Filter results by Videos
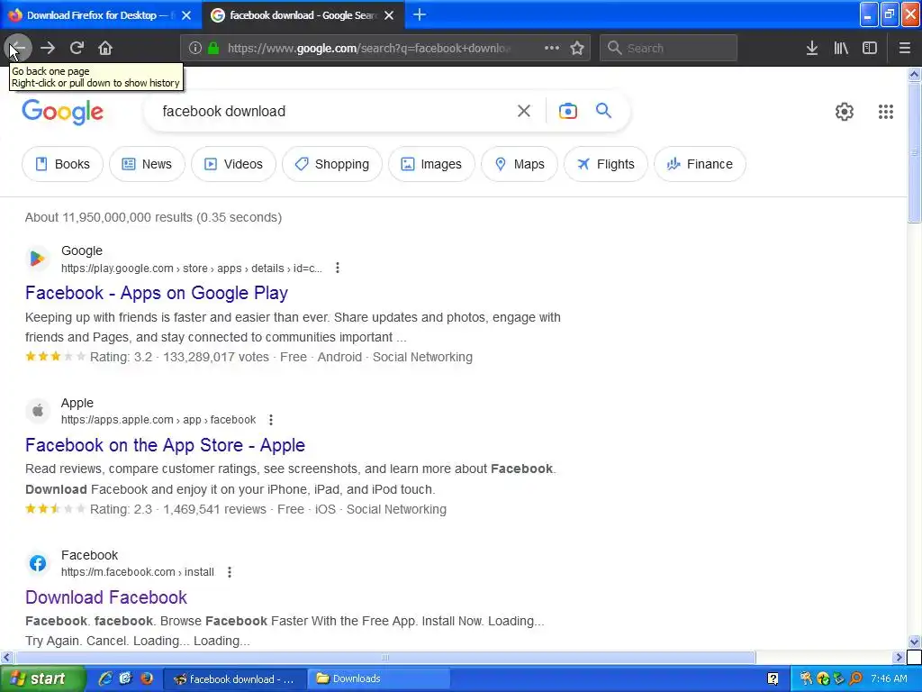The height and width of the screenshot is (692, 922). [233, 164]
